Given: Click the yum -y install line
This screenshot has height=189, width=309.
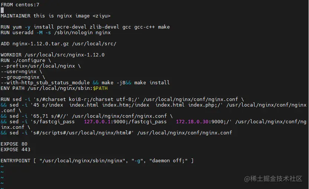Looking at the screenshot, I should 85,27.
